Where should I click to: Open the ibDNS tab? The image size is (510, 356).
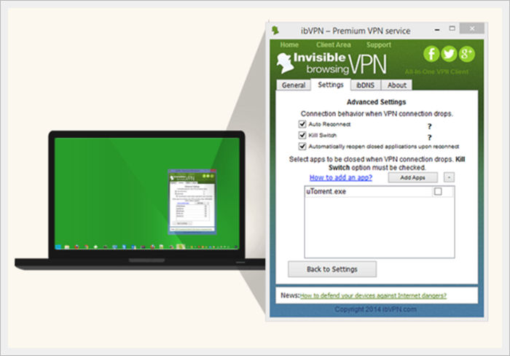tap(365, 85)
